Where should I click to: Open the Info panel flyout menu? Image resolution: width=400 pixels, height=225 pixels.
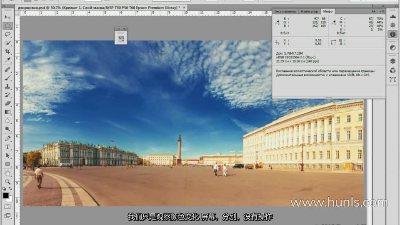coord(382,12)
